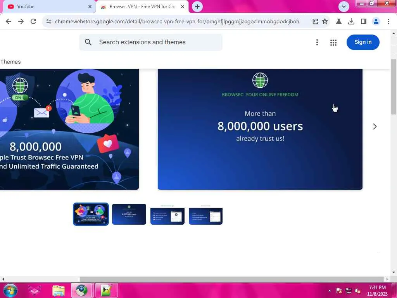Click the share page icon in address bar

pos(315,22)
